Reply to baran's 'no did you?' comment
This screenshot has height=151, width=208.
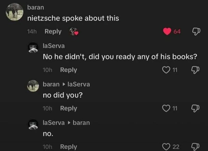click(x=68, y=108)
